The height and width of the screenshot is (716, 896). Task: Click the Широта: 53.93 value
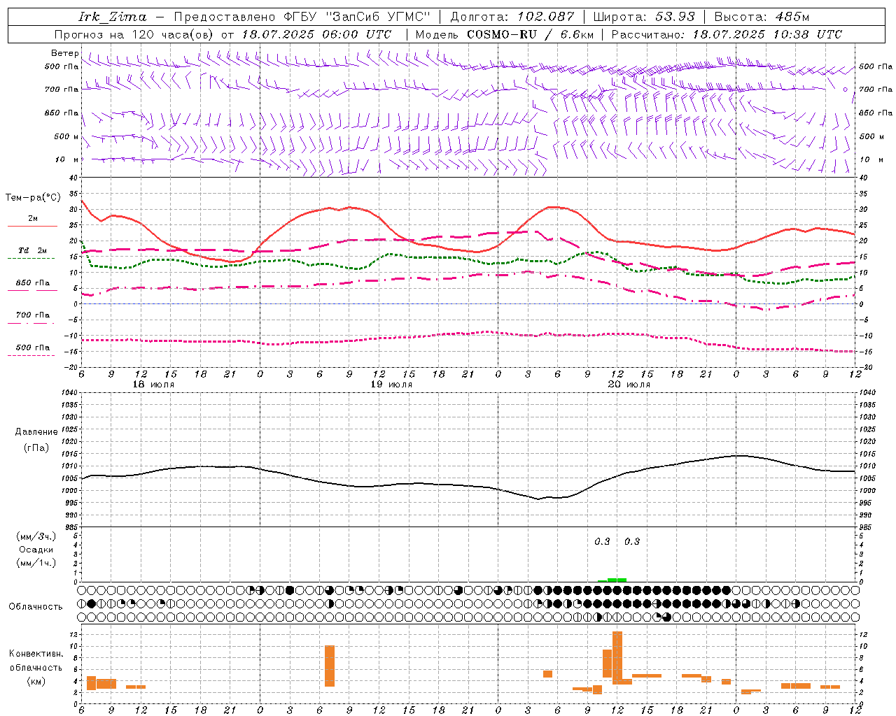(x=645, y=17)
